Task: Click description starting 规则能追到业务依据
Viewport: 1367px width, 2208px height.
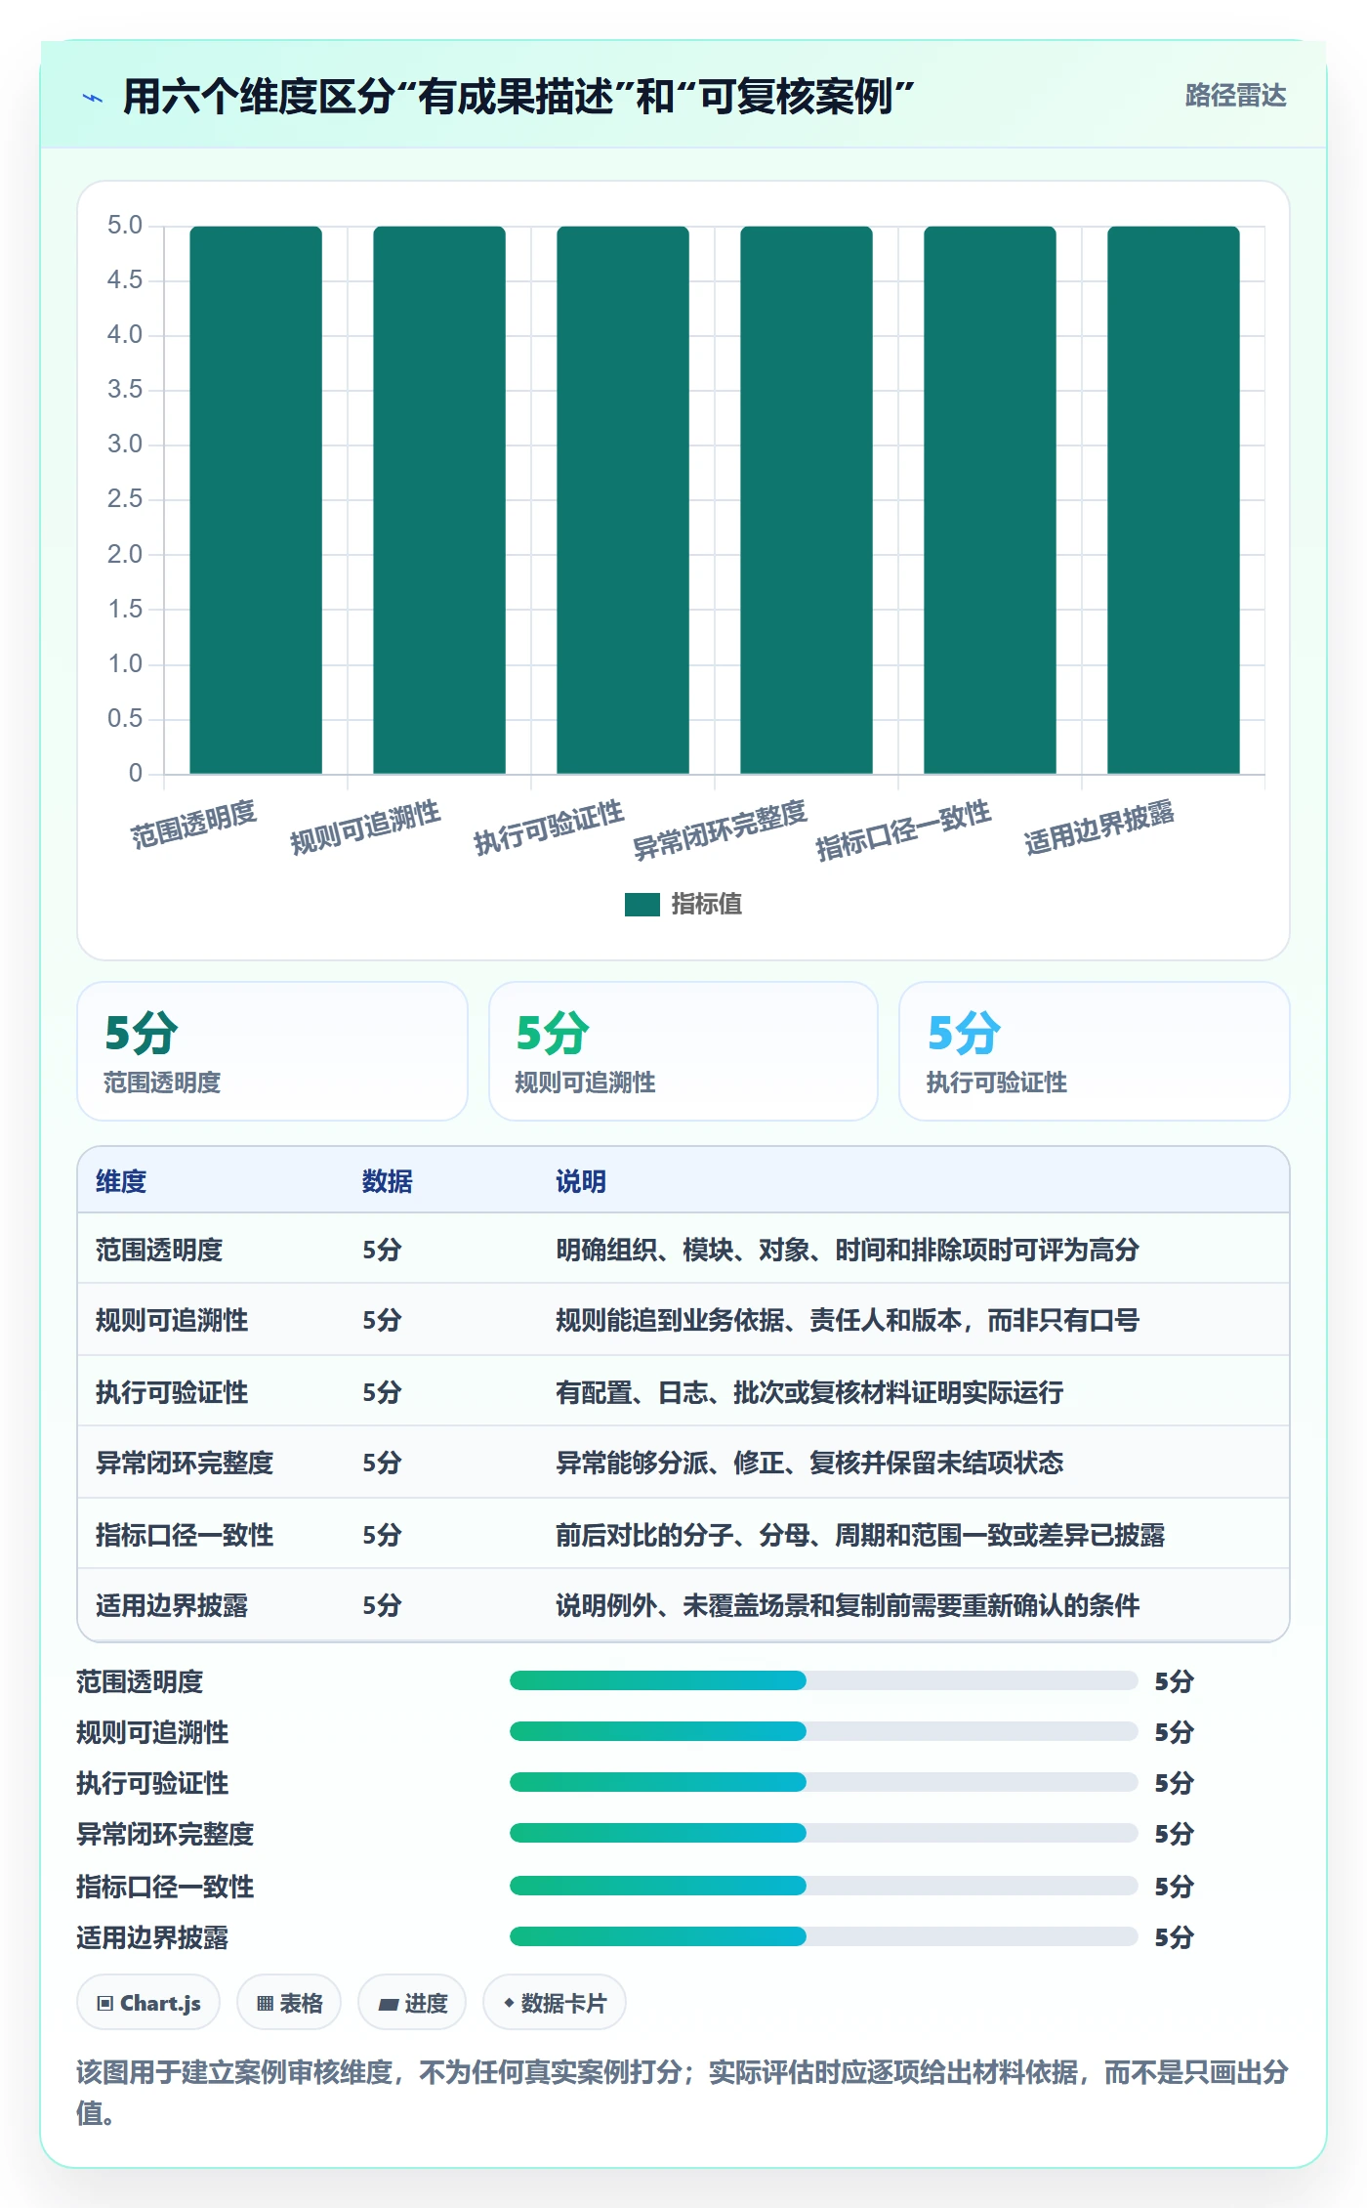Action: pyautogui.click(x=848, y=1320)
